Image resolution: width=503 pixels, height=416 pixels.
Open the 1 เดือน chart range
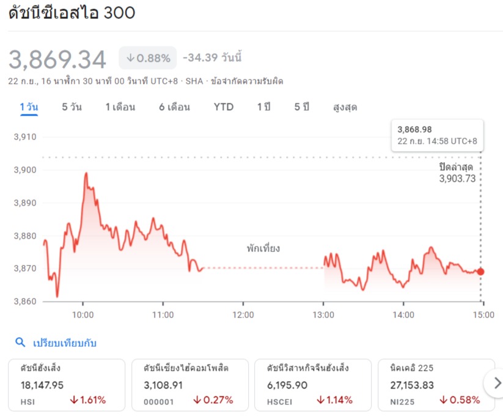(x=120, y=107)
